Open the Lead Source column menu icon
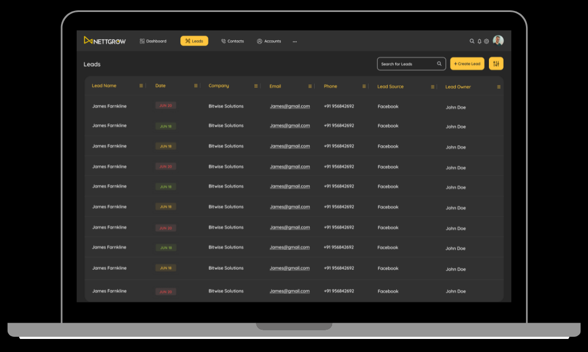This screenshot has width=588, height=352. 433,87
